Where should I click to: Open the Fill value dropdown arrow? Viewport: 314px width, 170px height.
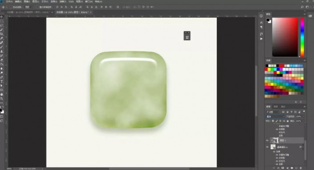pos(303,121)
